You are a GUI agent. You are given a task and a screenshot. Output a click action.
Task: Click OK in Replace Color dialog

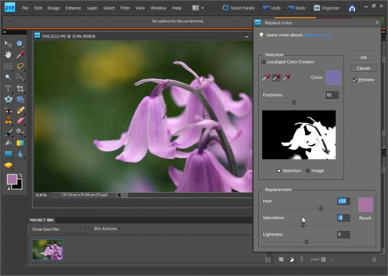point(363,58)
